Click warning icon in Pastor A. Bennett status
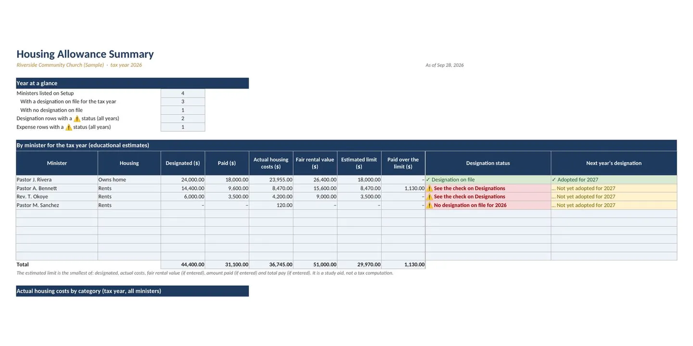Viewport: 693px width, 346px height. point(430,188)
